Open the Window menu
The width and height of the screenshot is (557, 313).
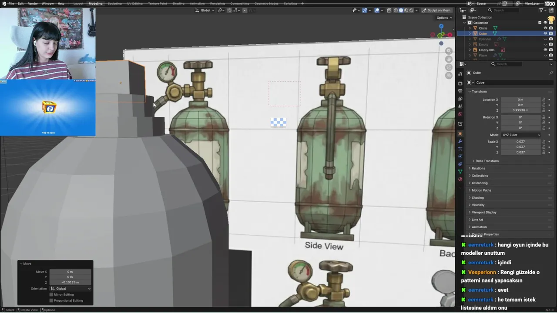click(48, 3)
